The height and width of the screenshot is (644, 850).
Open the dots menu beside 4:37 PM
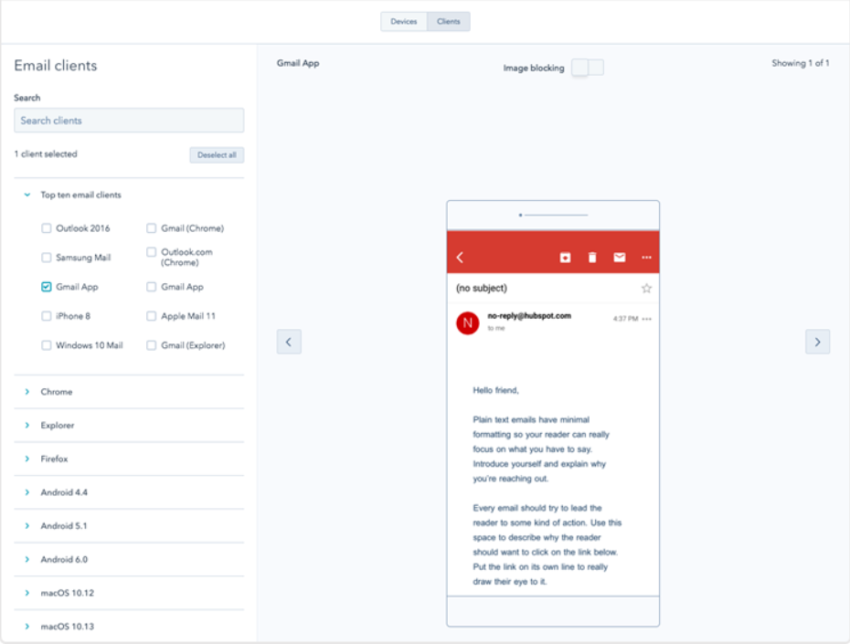pos(647,319)
